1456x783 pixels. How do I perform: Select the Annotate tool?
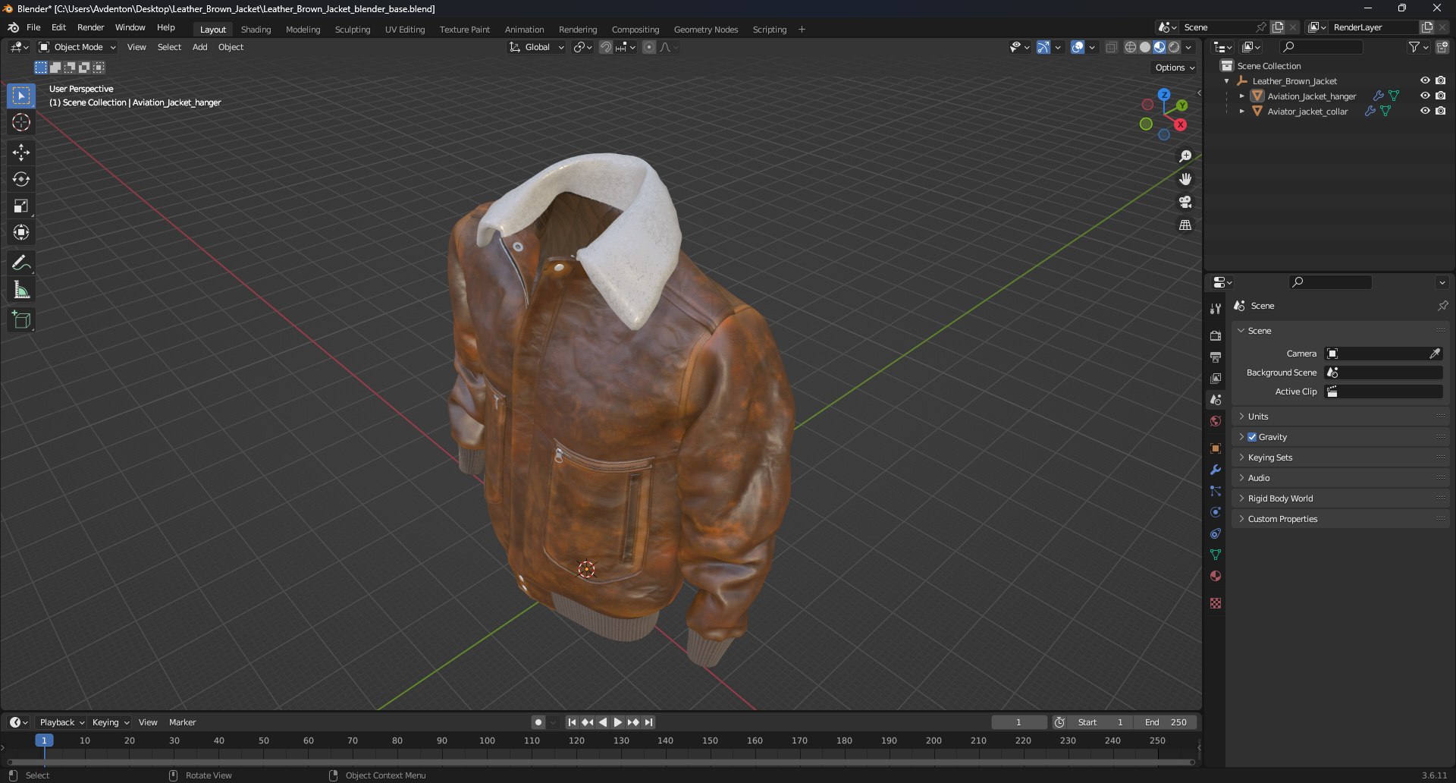click(21, 263)
